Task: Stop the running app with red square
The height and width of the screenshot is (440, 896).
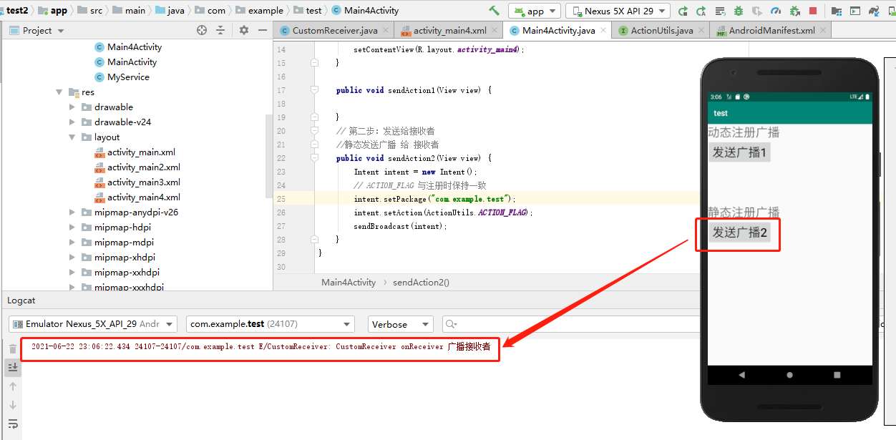Action: (813, 11)
